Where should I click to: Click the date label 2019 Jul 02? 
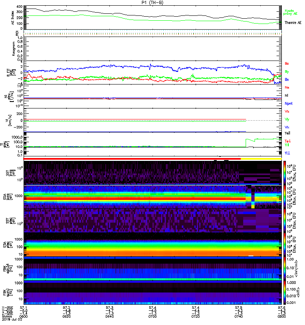point(12,319)
